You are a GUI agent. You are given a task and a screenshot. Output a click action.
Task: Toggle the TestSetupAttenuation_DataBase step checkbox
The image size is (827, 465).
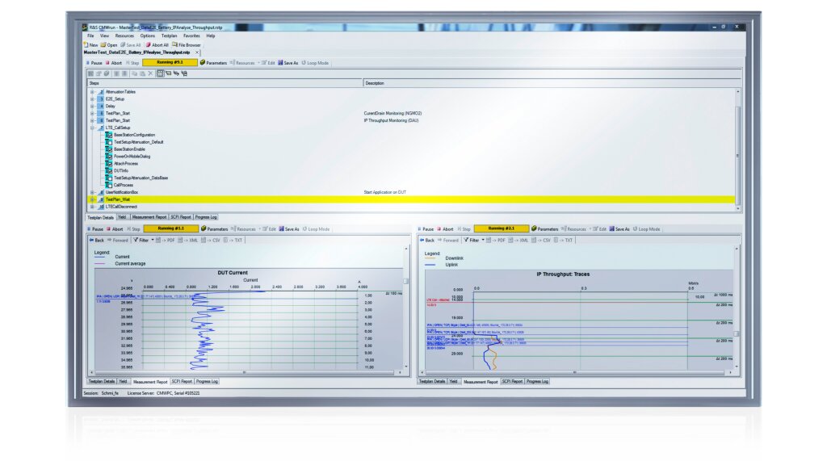click(x=109, y=178)
